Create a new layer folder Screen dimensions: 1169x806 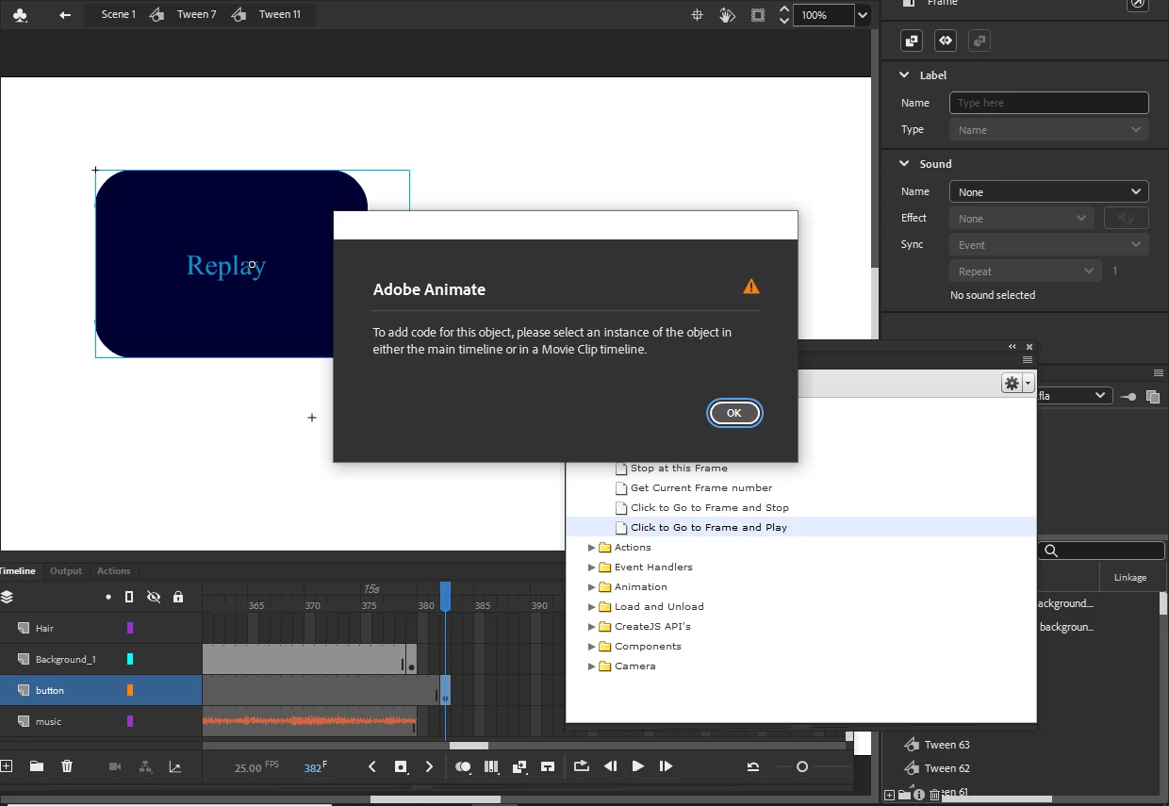tap(37, 766)
